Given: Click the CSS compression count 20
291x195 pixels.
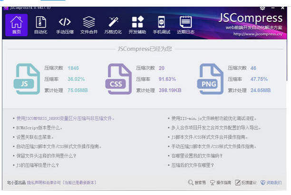Looking at the screenshot, I should point(162,68).
